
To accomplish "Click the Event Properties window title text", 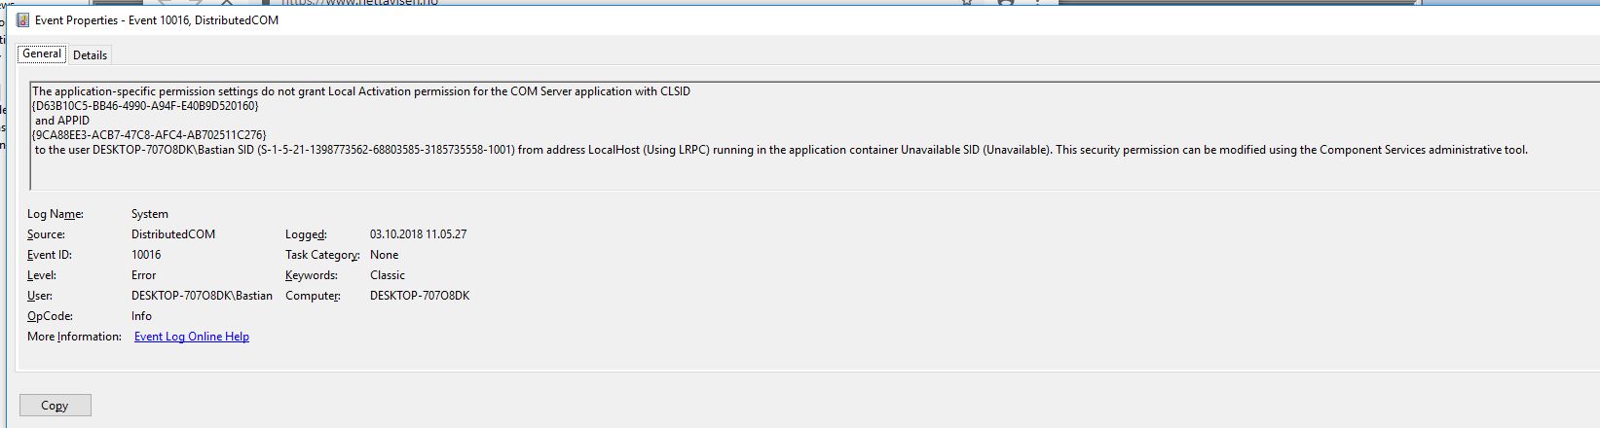I will coord(157,20).
